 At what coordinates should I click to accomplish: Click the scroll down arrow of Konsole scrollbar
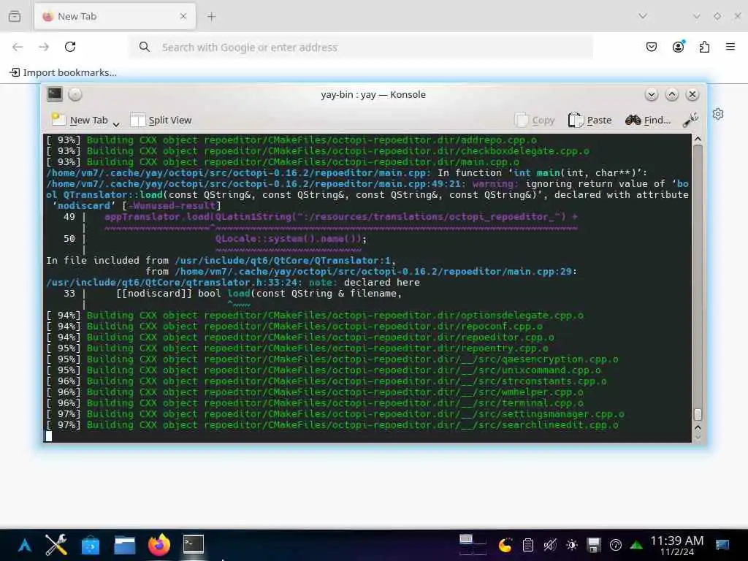pyautogui.click(x=698, y=437)
